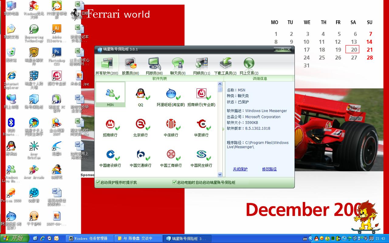The image size is (389, 243).
Task: Click the 软件列表 column header
Action: (160, 78)
